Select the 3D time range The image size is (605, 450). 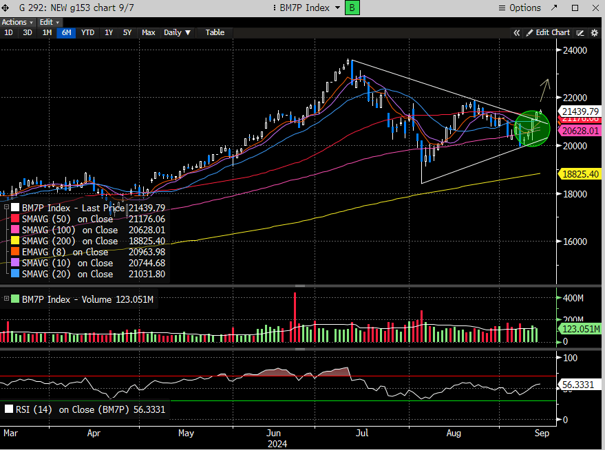[27, 32]
